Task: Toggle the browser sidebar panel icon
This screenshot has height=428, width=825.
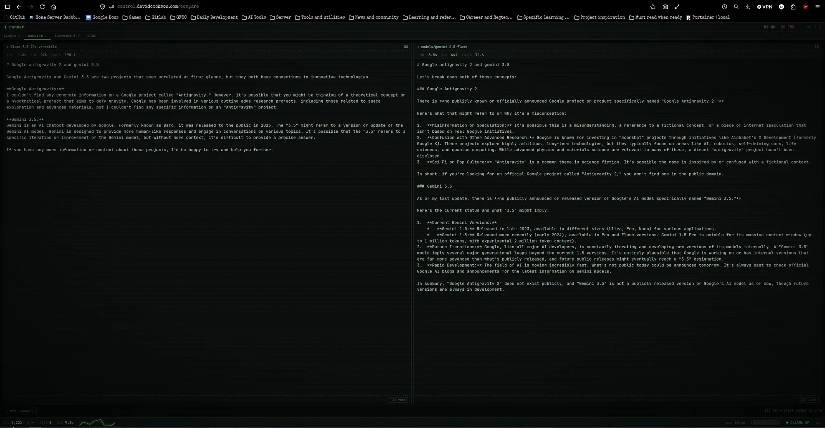Action: 7,7
